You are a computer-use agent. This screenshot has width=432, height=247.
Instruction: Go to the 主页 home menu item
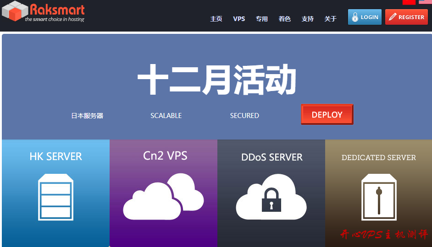click(x=216, y=19)
